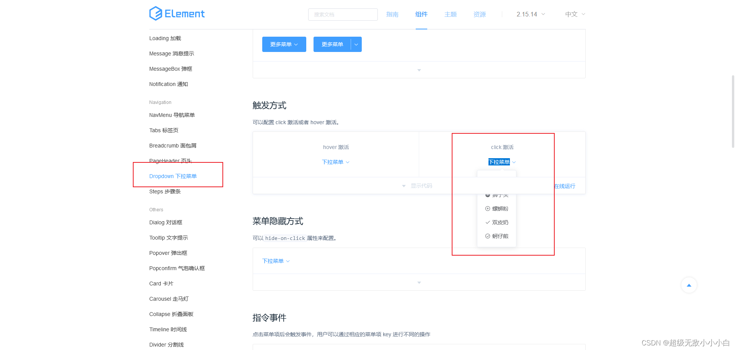Image resolution: width=735 pixels, height=350 pixels.
Task: Open the 指南 nav tab
Action: (x=392, y=14)
